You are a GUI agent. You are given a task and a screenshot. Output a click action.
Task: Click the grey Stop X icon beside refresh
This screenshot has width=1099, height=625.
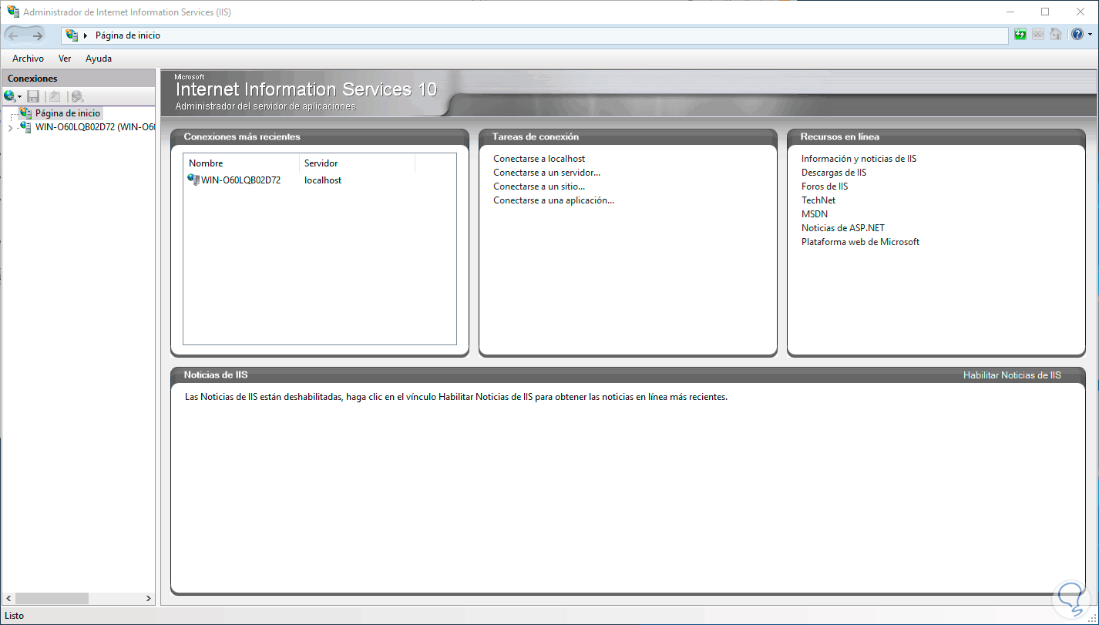[x=1038, y=35]
